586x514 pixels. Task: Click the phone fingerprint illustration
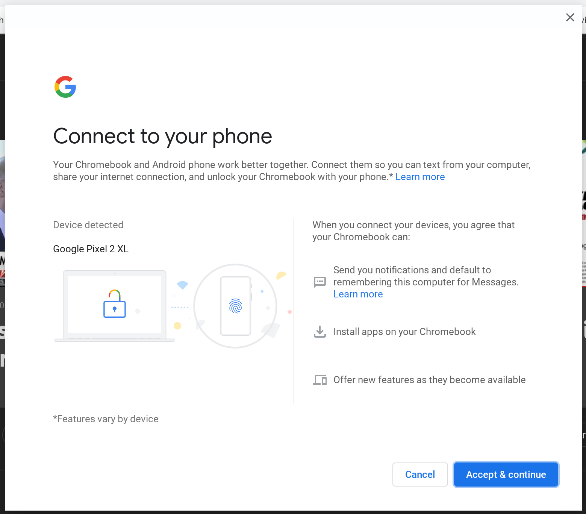[235, 306]
